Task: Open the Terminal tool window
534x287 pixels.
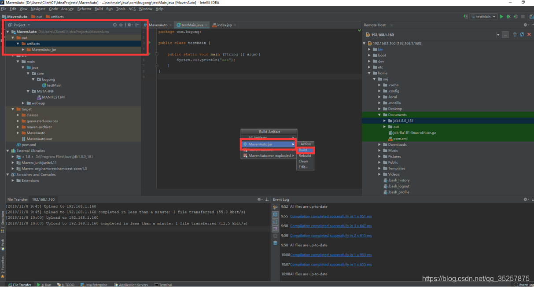Action: pos(163,285)
